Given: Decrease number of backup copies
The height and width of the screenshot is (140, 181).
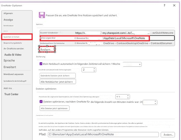Looking at the screenshot, I should click(x=94, y=71).
